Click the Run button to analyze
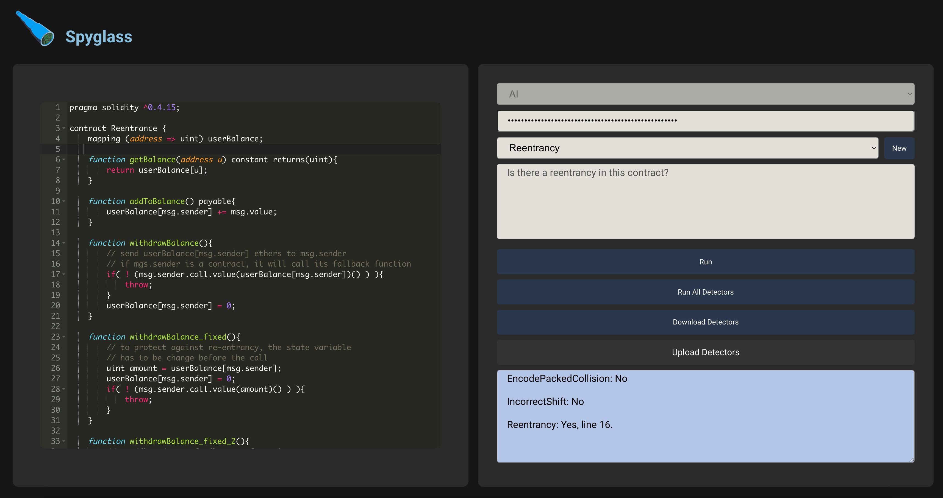Viewport: 943px width, 498px height. tap(705, 261)
